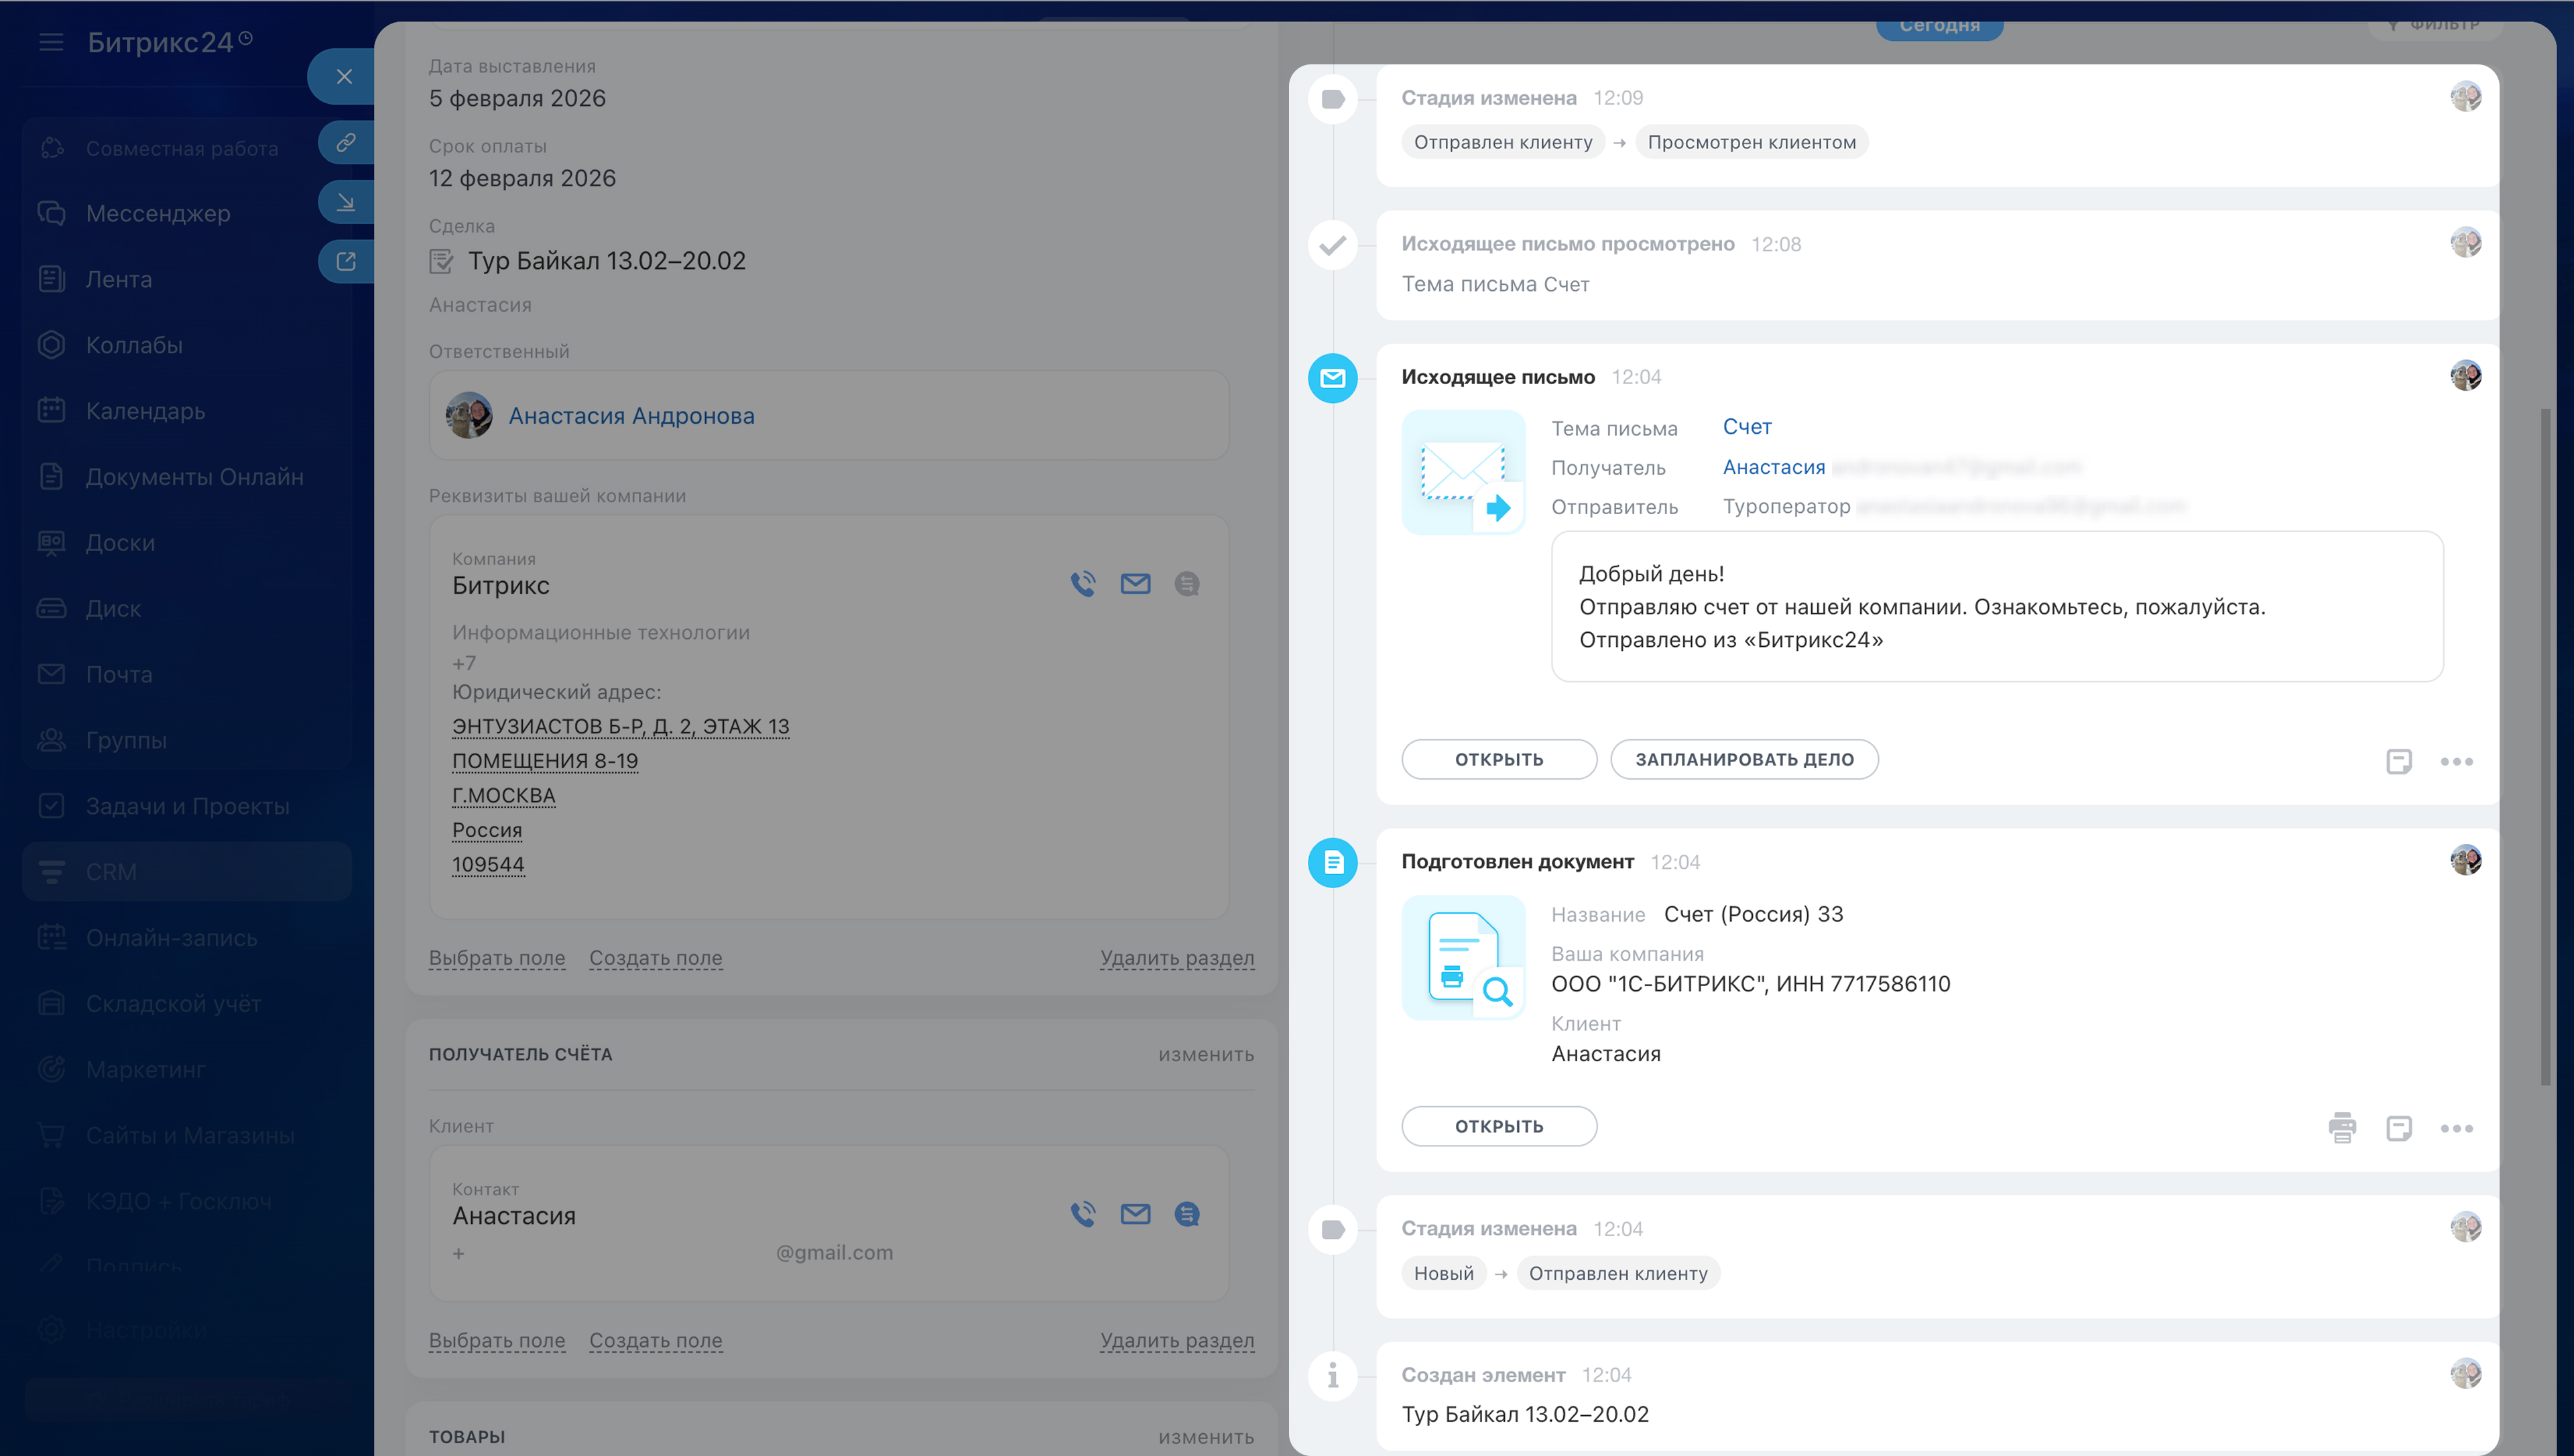The image size is (2574, 1456).
Task: Open CRM section in sidebar
Action: (x=111, y=872)
